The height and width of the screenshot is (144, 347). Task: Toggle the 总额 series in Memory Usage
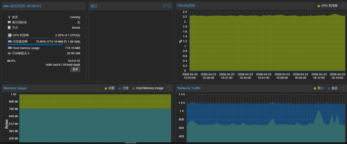point(109,88)
